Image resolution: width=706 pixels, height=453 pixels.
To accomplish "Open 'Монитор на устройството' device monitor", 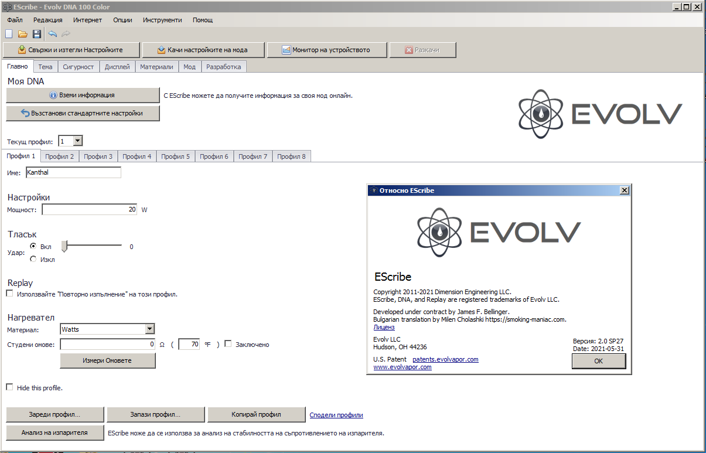I will coord(326,50).
